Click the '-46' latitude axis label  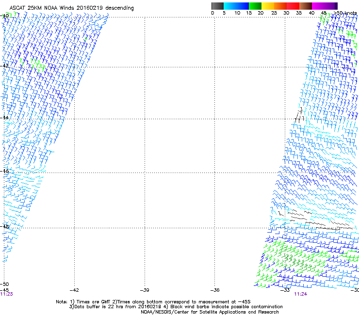(x=5, y=171)
